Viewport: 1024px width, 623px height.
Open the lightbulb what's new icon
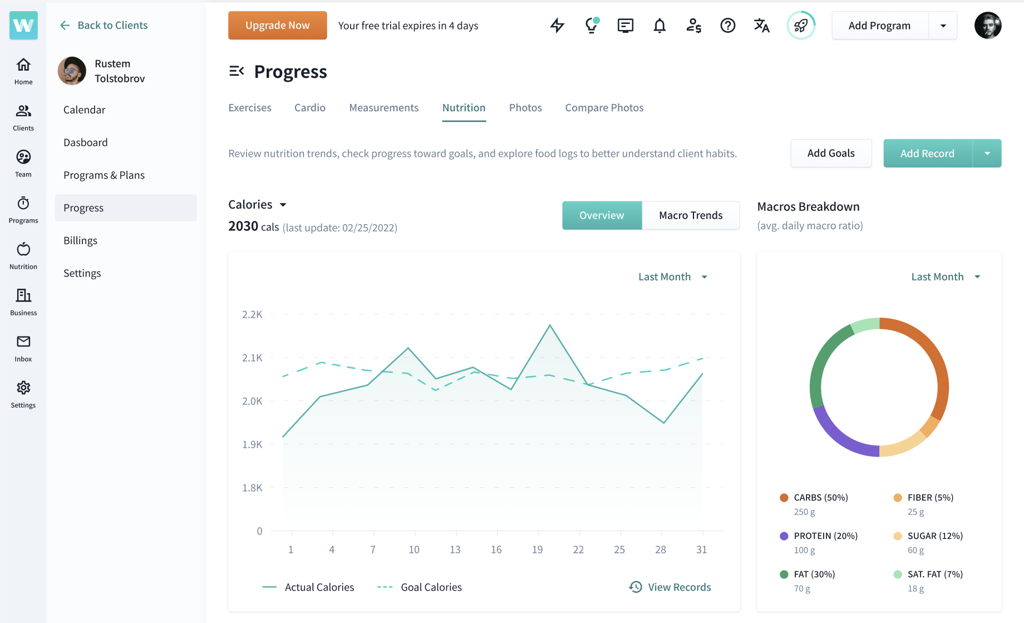click(x=592, y=26)
